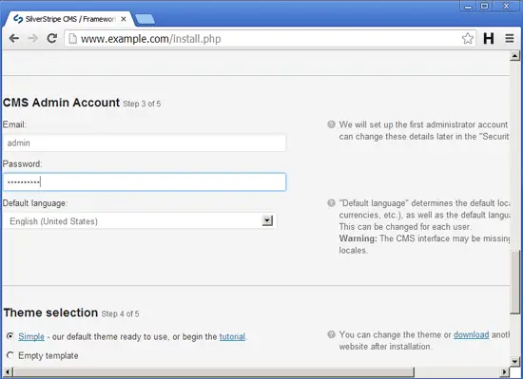The width and height of the screenshot is (523, 379).
Task: Click the 'Step 3 of 5' label
Action: click(142, 104)
